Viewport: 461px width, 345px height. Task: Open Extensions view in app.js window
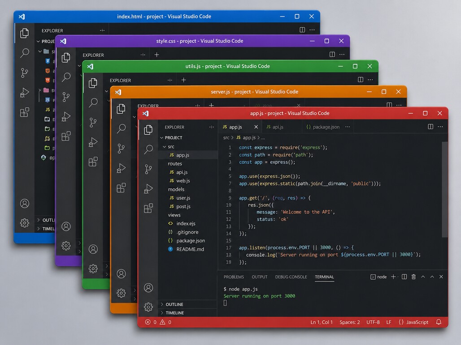tap(148, 208)
